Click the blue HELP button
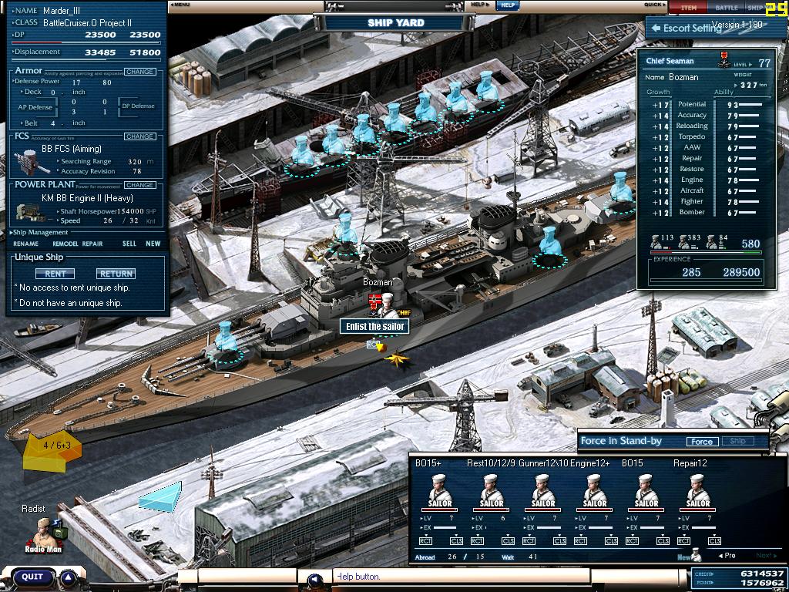Image resolution: width=789 pixels, height=592 pixels. pyautogui.click(x=507, y=5)
